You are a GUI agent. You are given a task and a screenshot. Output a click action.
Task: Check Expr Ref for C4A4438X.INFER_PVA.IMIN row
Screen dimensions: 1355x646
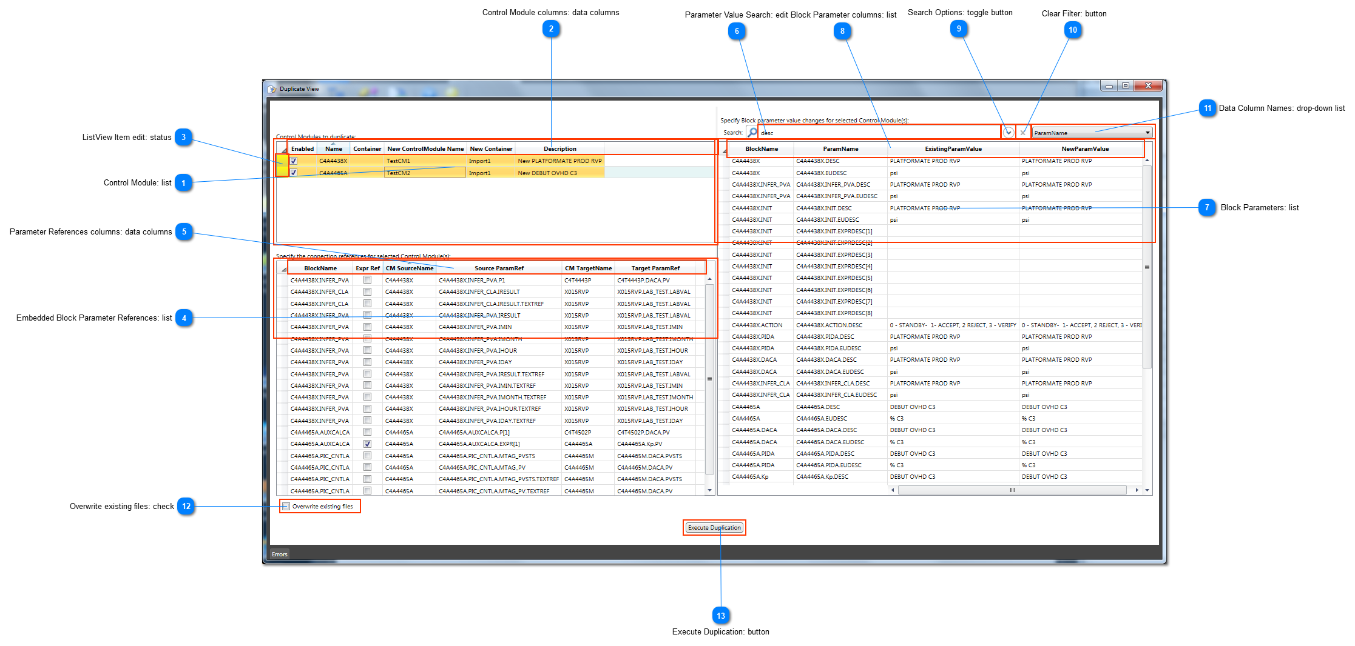[x=367, y=327]
